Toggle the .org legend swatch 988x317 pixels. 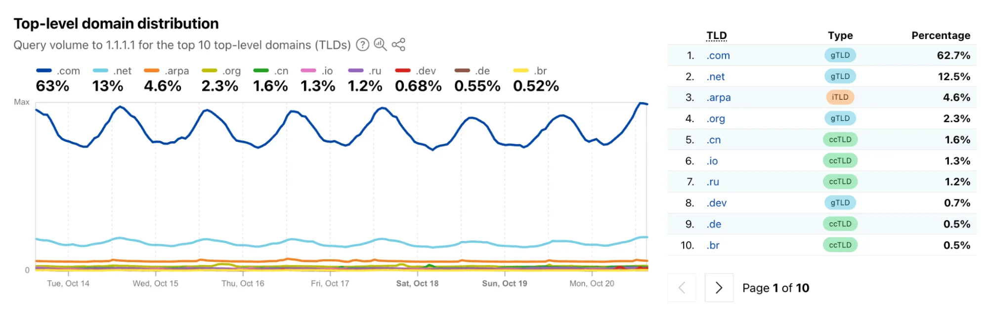tap(210, 71)
